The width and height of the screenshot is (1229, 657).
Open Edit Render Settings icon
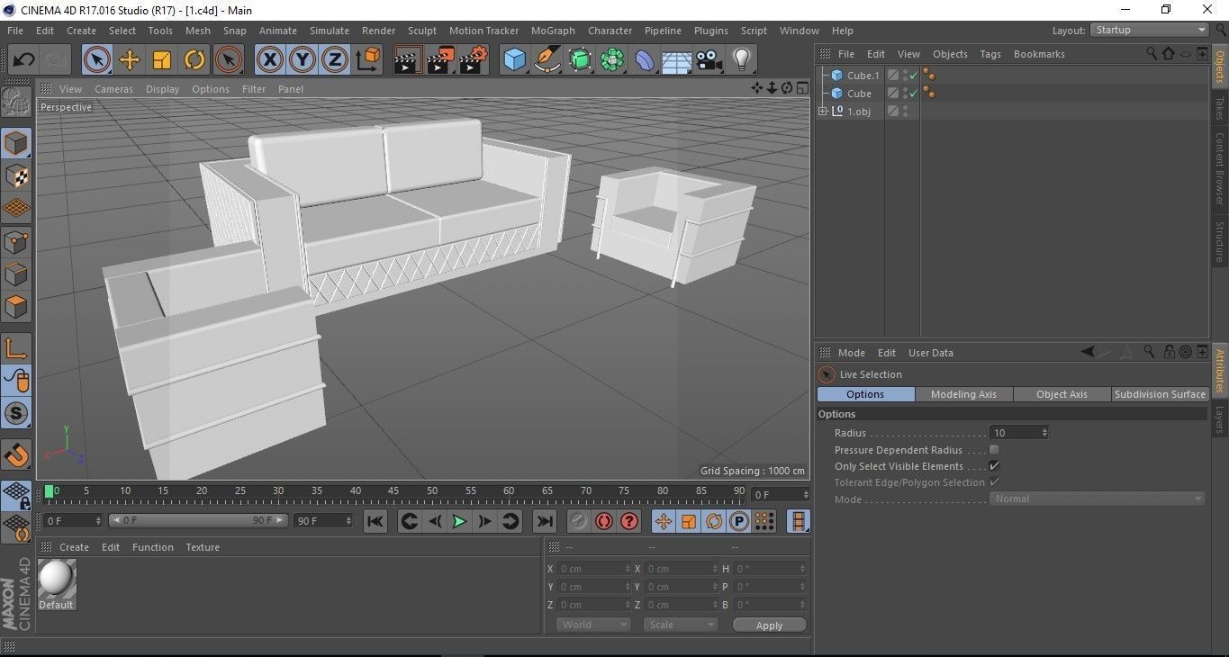474,60
